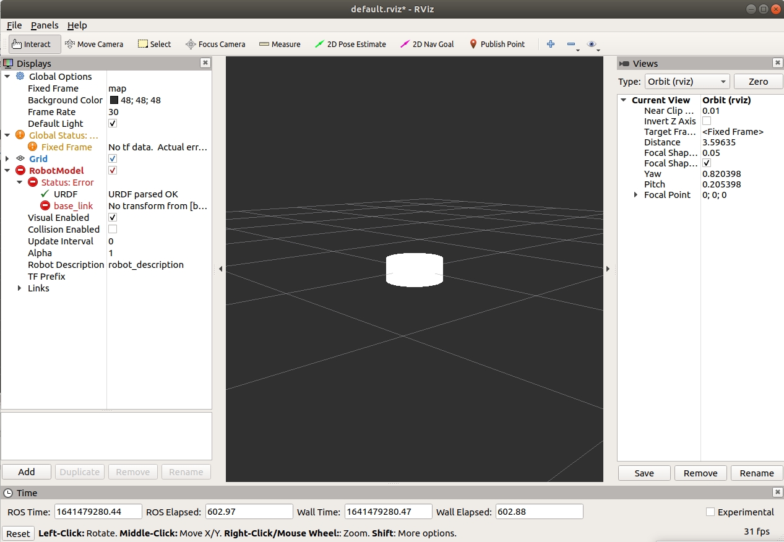784x542 pixels.
Task: Collapse the RobotModel tree
Action: tap(7, 170)
